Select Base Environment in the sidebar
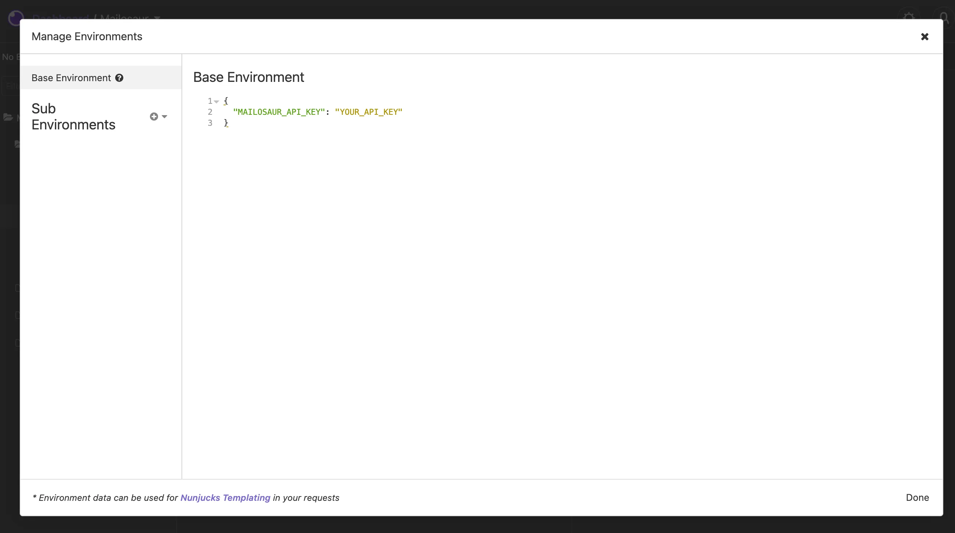This screenshot has height=533, width=955. click(71, 78)
